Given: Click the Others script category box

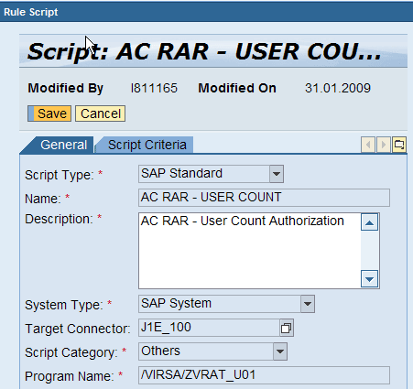Looking at the screenshot, I should coord(206,351).
